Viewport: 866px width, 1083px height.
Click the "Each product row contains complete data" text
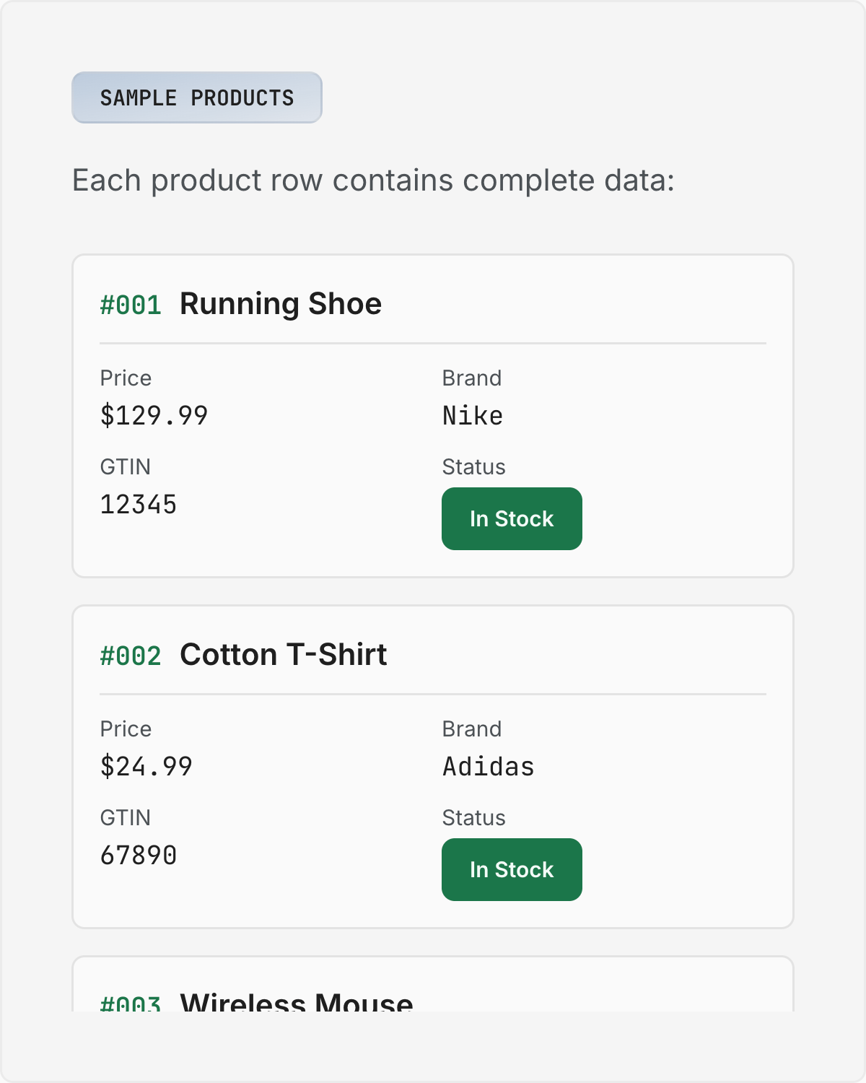373,180
